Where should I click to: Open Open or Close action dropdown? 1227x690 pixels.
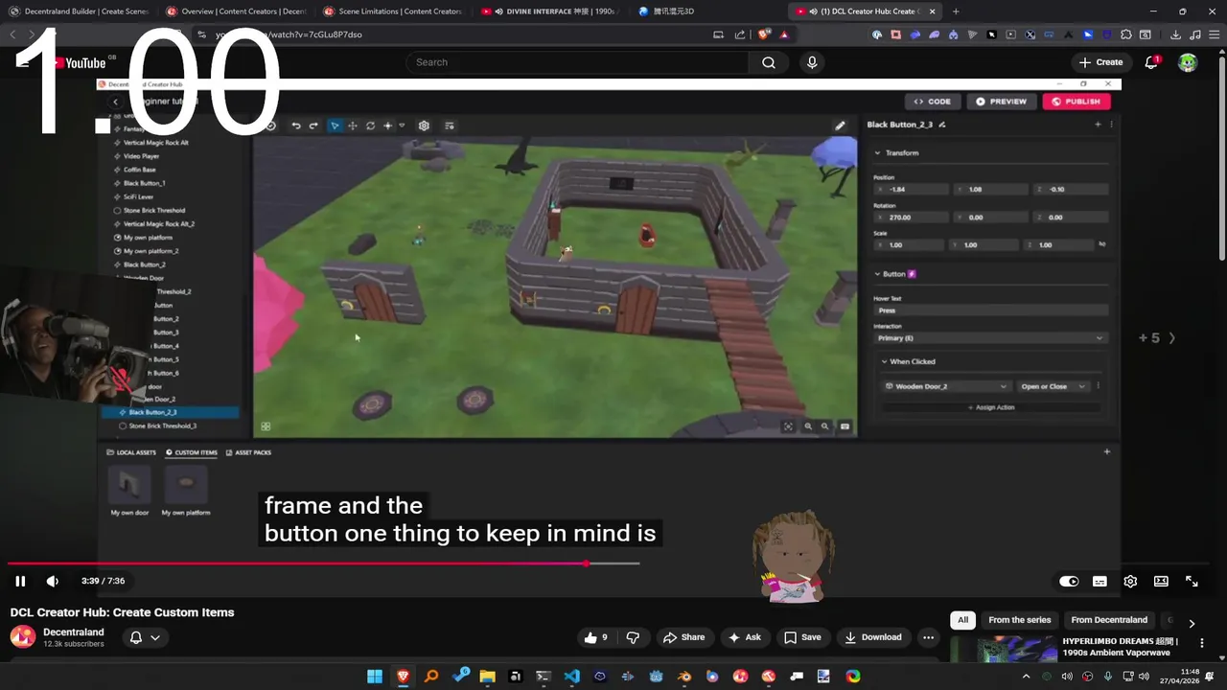point(1053,386)
